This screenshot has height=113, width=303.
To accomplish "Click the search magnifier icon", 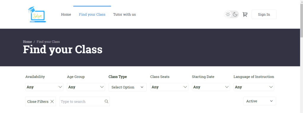I will (107, 101).
